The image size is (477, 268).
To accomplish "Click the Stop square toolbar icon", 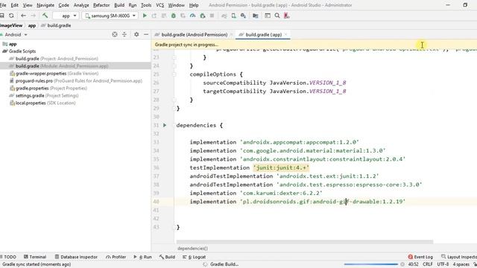I will [212, 16].
